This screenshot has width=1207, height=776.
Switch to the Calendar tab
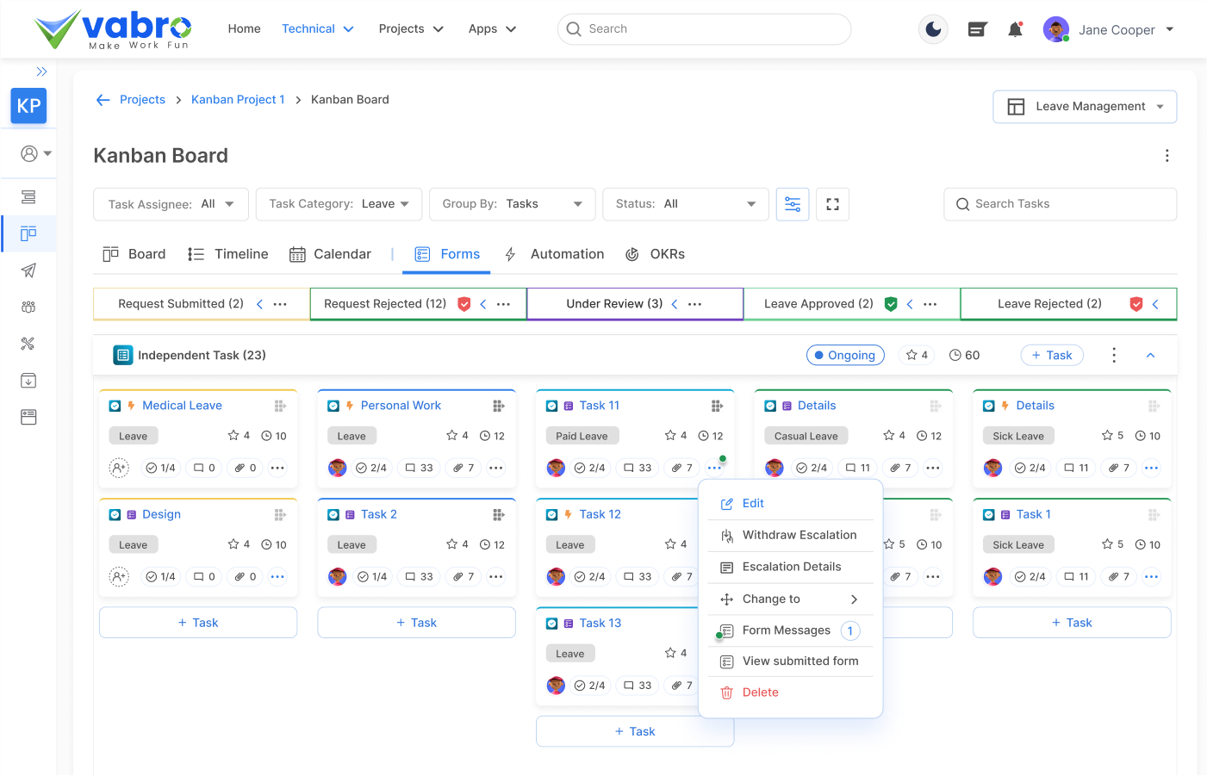coord(330,254)
